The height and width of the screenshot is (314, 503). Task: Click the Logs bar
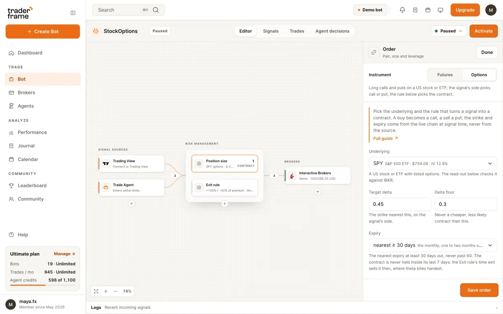tap(294, 307)
